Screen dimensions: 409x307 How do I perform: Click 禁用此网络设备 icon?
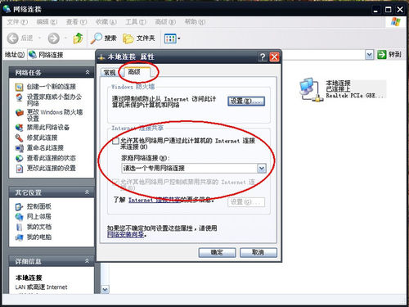19,128
